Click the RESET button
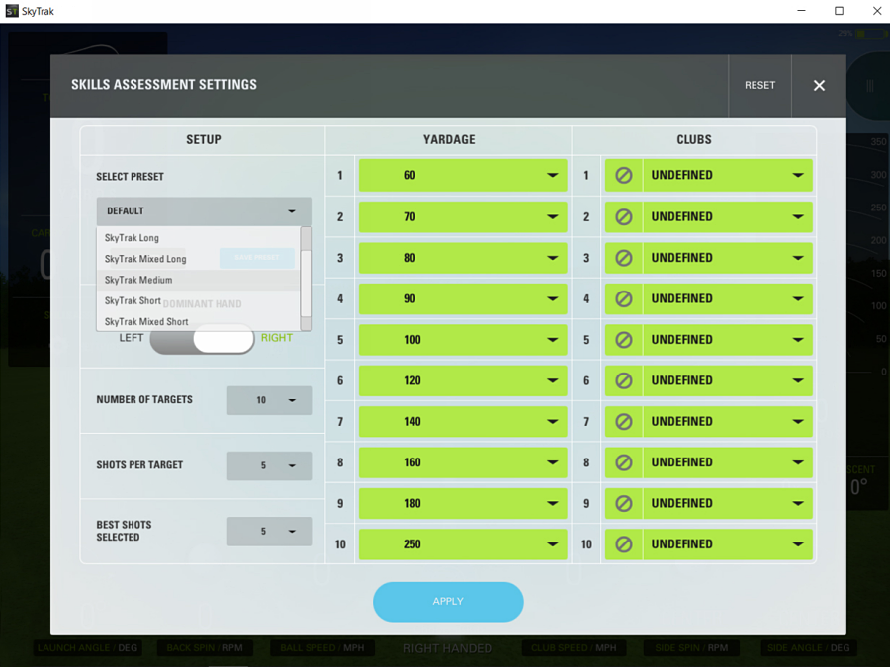Viewport: 890px width, 667px height. click(x=759, y=86)
